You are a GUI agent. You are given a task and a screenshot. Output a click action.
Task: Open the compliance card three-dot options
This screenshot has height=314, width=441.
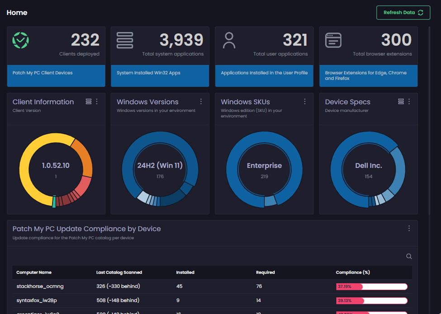409,228
